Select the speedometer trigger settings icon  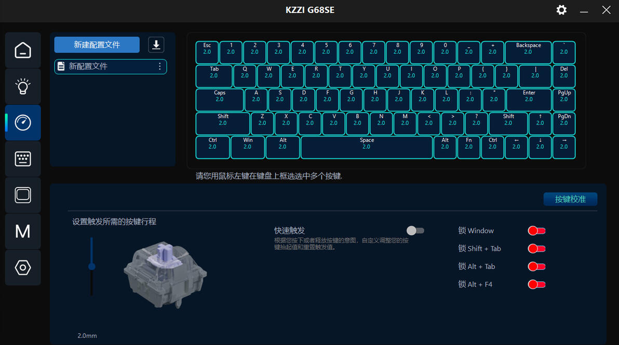tap(23, 122)
